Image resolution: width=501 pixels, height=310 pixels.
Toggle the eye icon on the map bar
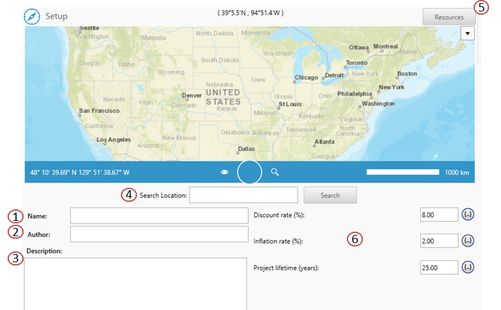pyautogui.click(x=224, y=172)
